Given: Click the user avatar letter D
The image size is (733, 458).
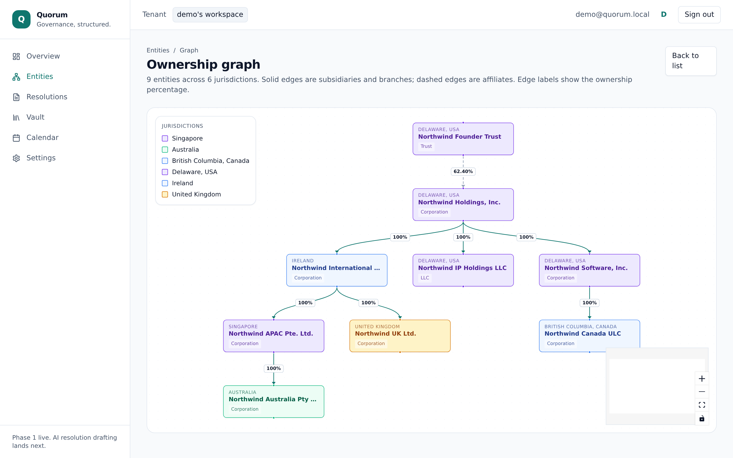Looking at the screenshot, I should tap(663, 15).
